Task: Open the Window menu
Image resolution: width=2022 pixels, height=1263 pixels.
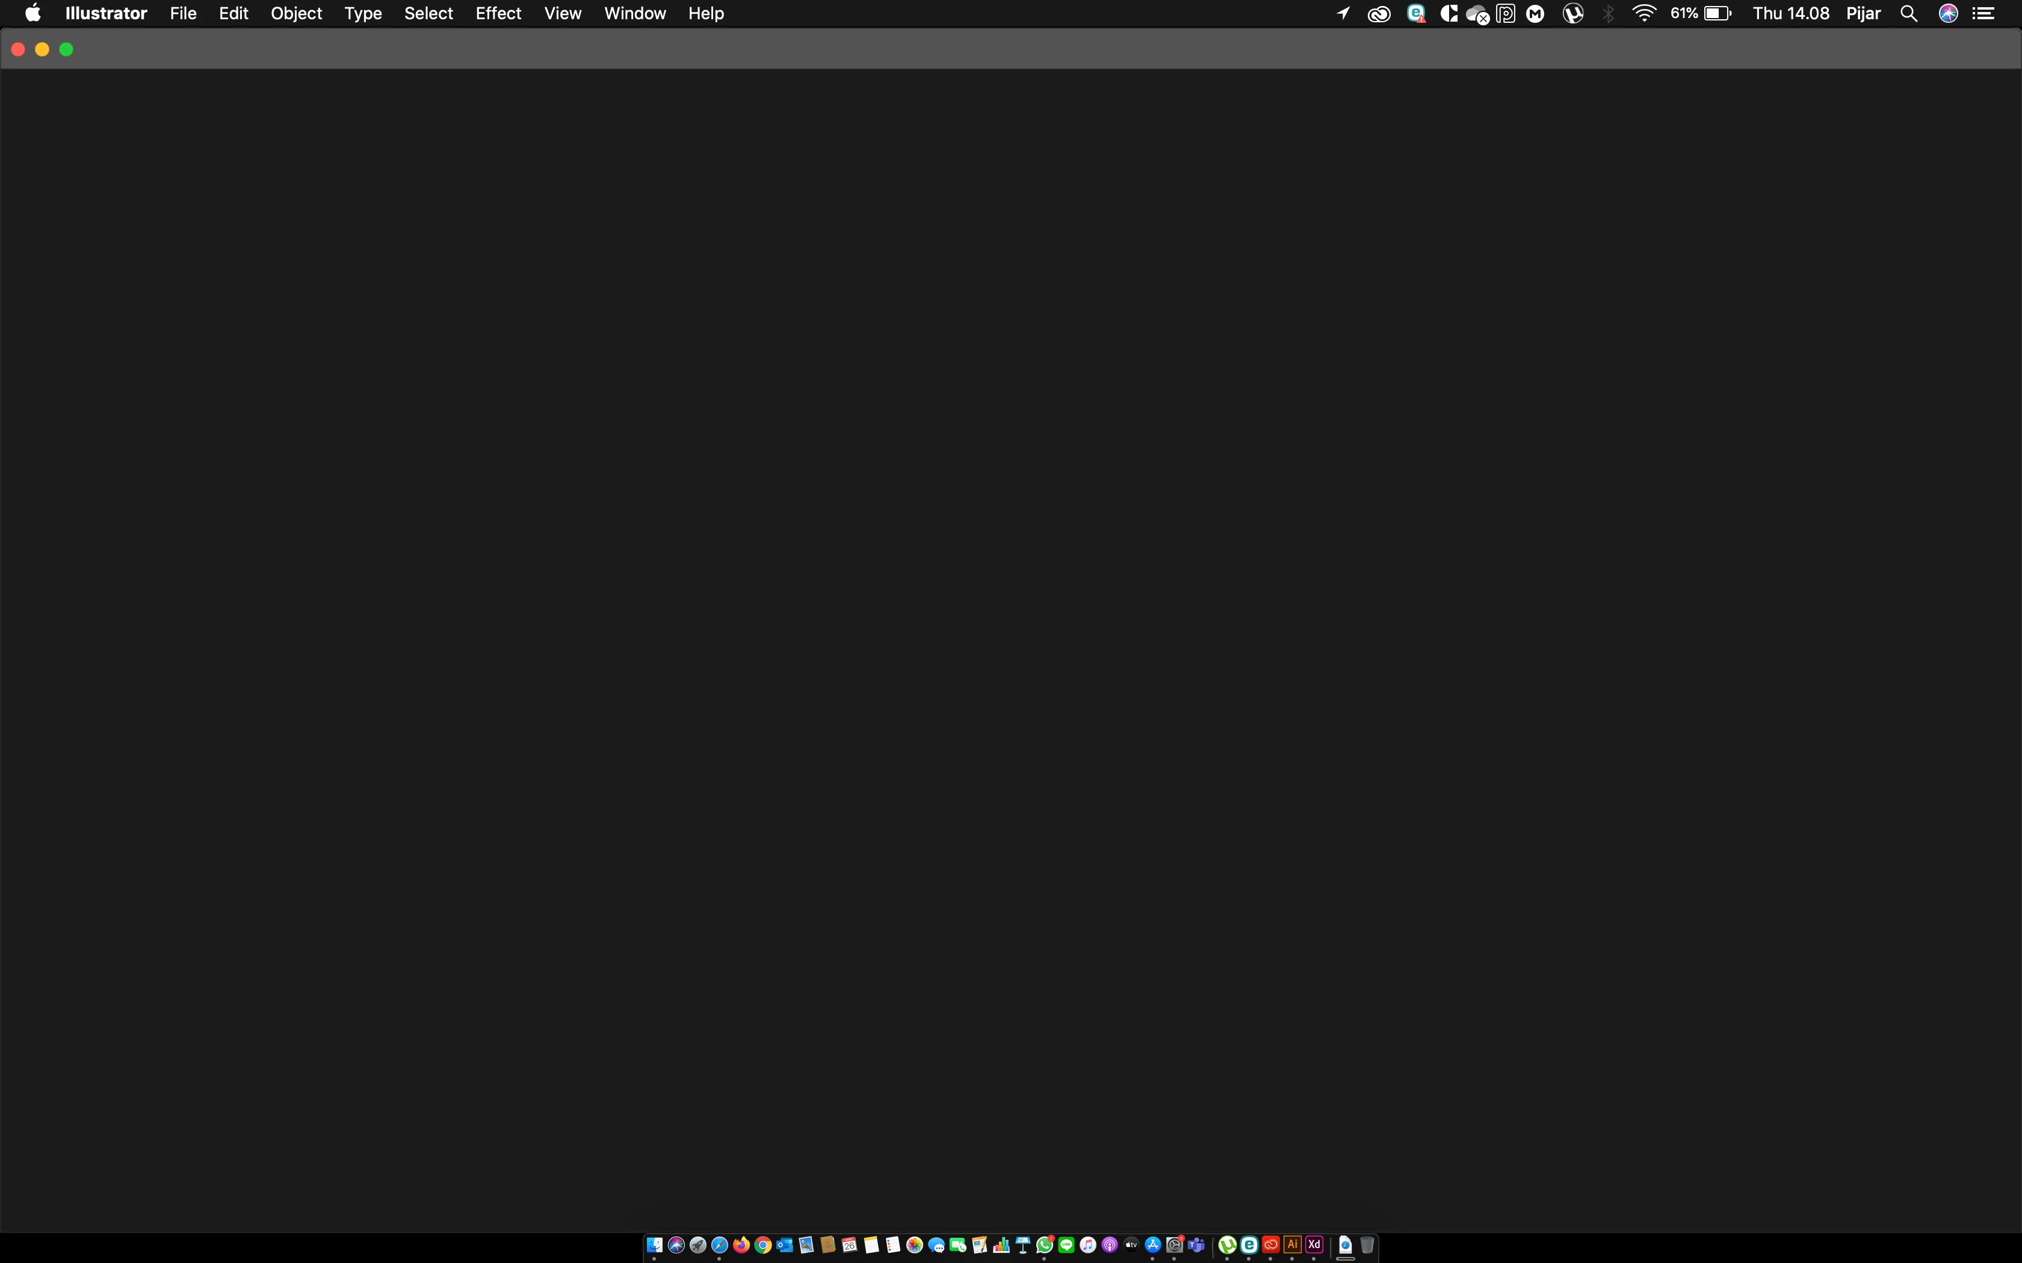Action: click(x=634, y=13)
